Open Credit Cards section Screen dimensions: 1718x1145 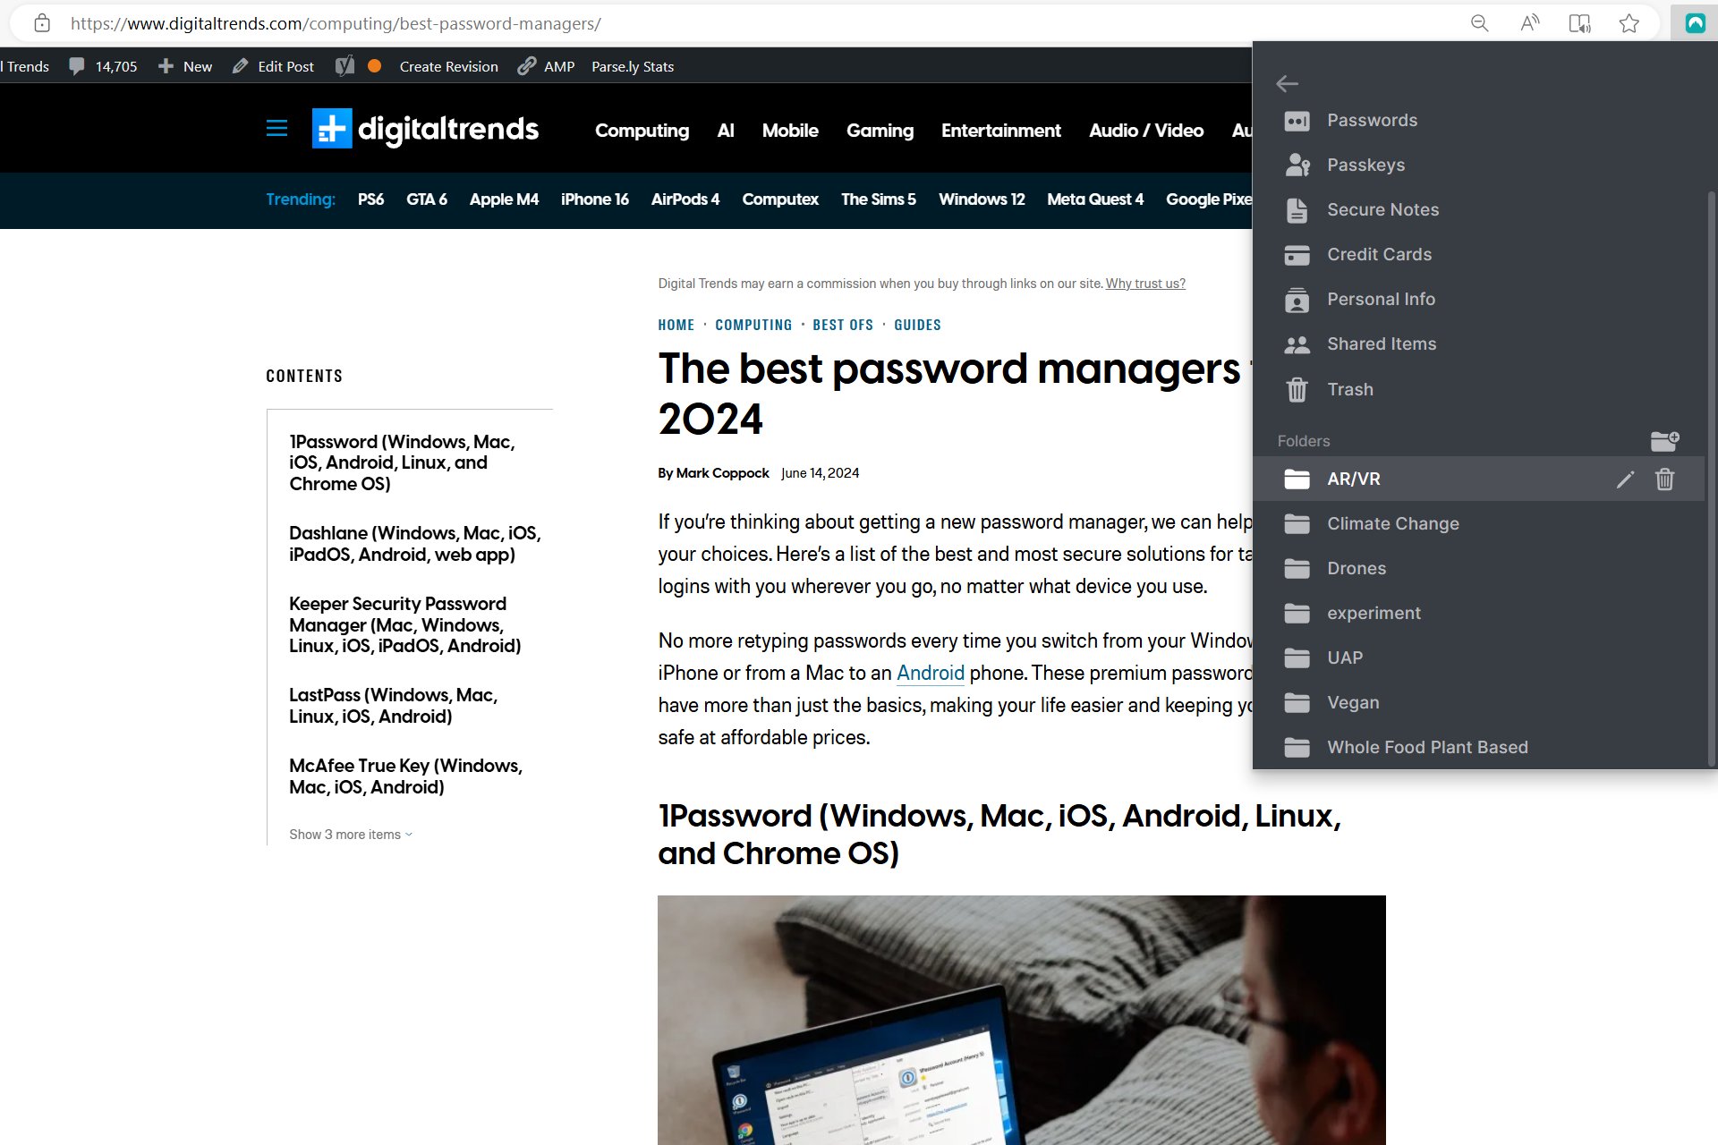click(1379, 254)
